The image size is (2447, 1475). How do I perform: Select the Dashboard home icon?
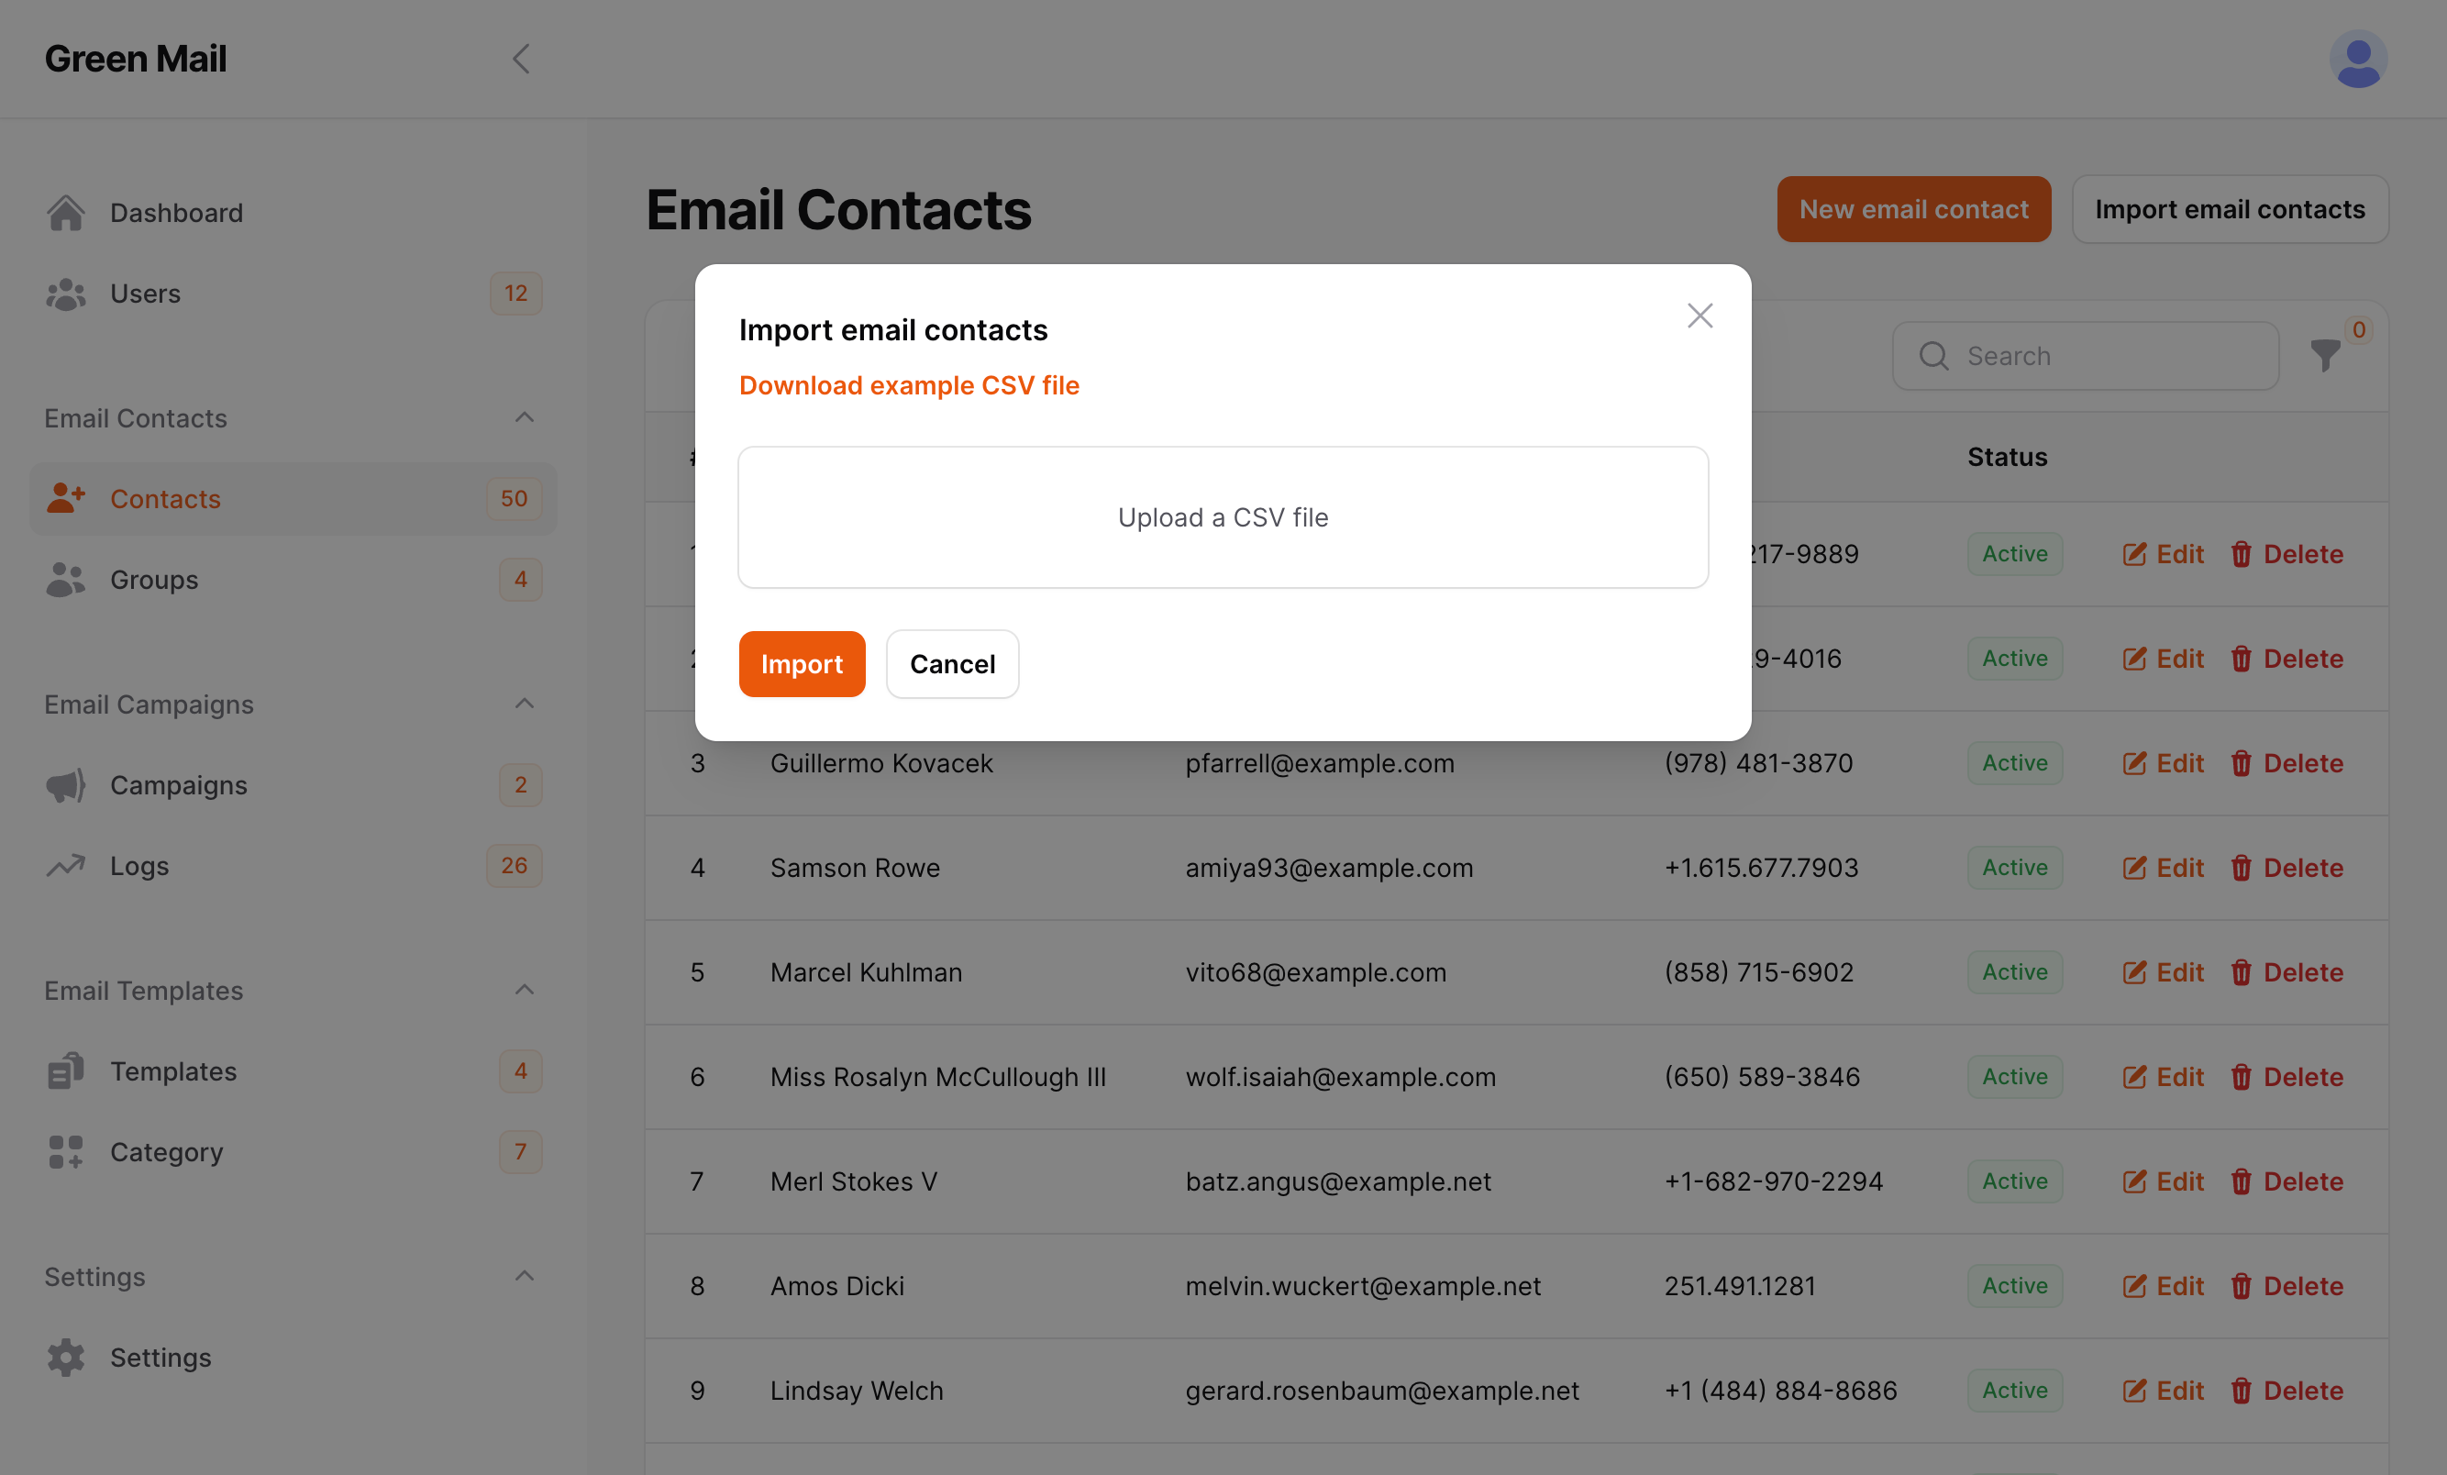(x=65, y=212)
